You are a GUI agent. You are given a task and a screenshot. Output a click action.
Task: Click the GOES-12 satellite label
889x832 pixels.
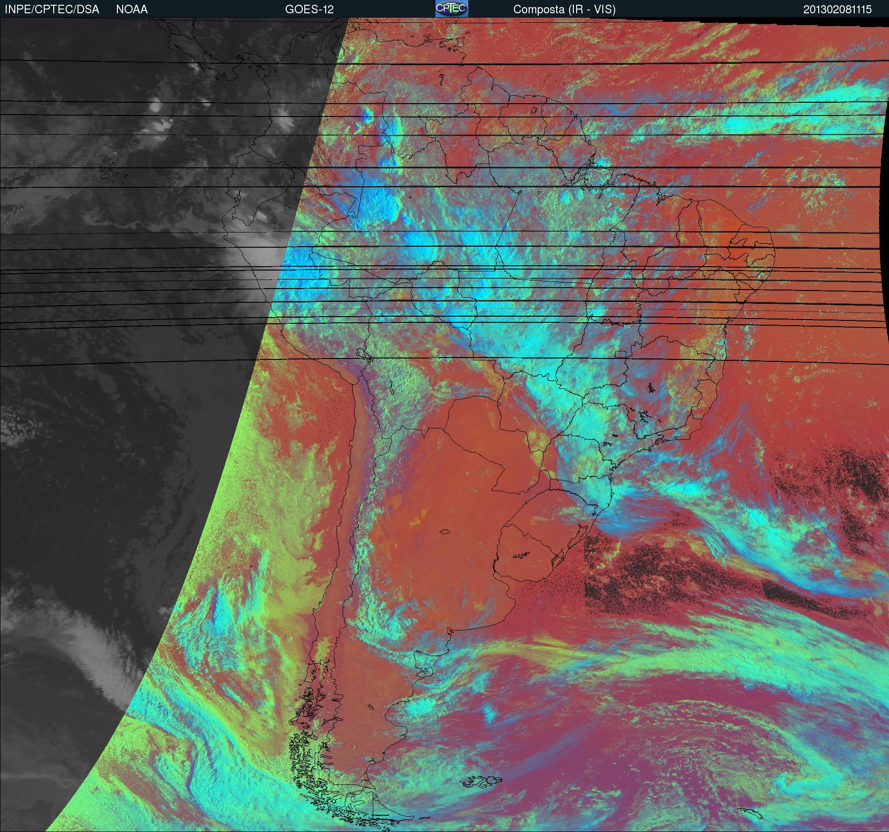pyautogui.click(x=309, y=10)
